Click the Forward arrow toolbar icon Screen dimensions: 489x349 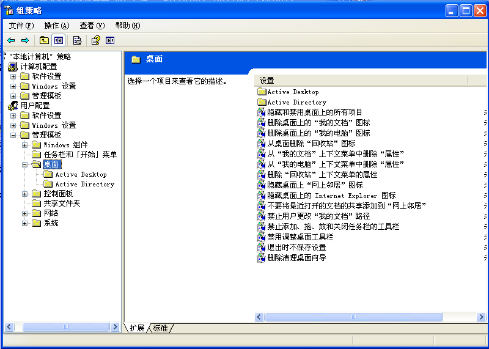[x=25, y=40]
